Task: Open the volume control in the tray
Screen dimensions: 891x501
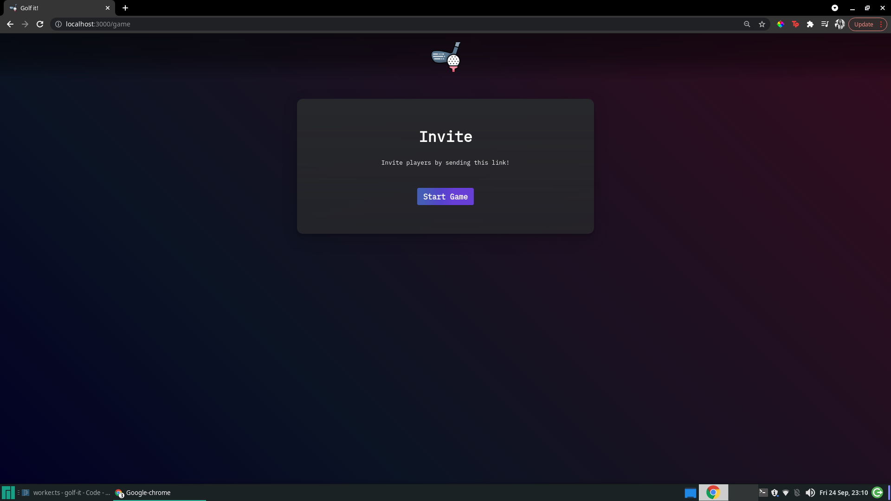Action: coord(810,493)
